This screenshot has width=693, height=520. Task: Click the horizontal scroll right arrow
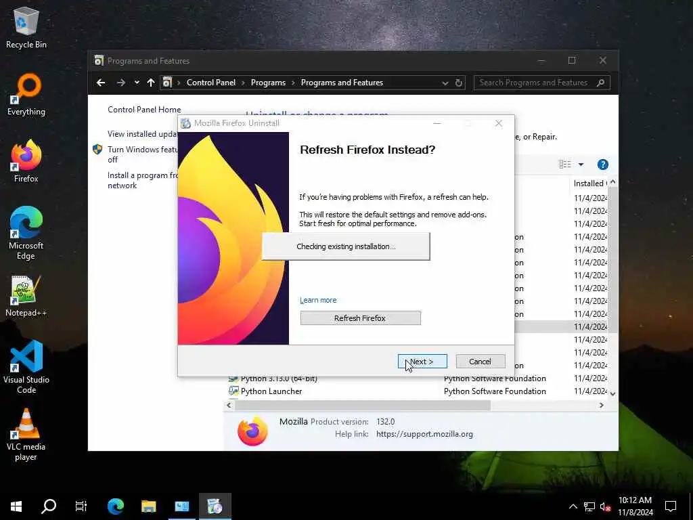click(601, 405)
